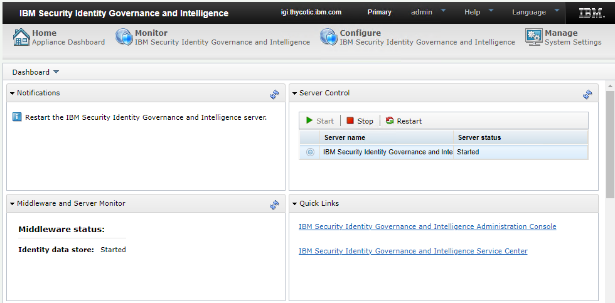This screenshot has width=615, height=303.
Task: Refresh the Notifications panel
Action: click(x=275, y=94)
